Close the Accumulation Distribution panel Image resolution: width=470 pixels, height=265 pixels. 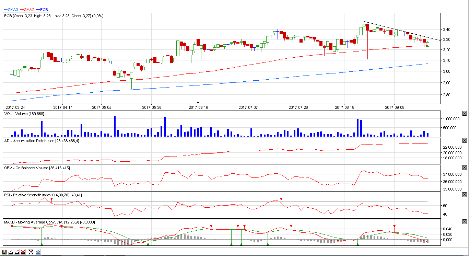(x=465, y=140)
